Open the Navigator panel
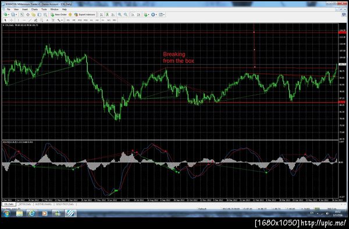Screen dimensions: 349x229 click(x=33, y=15)
